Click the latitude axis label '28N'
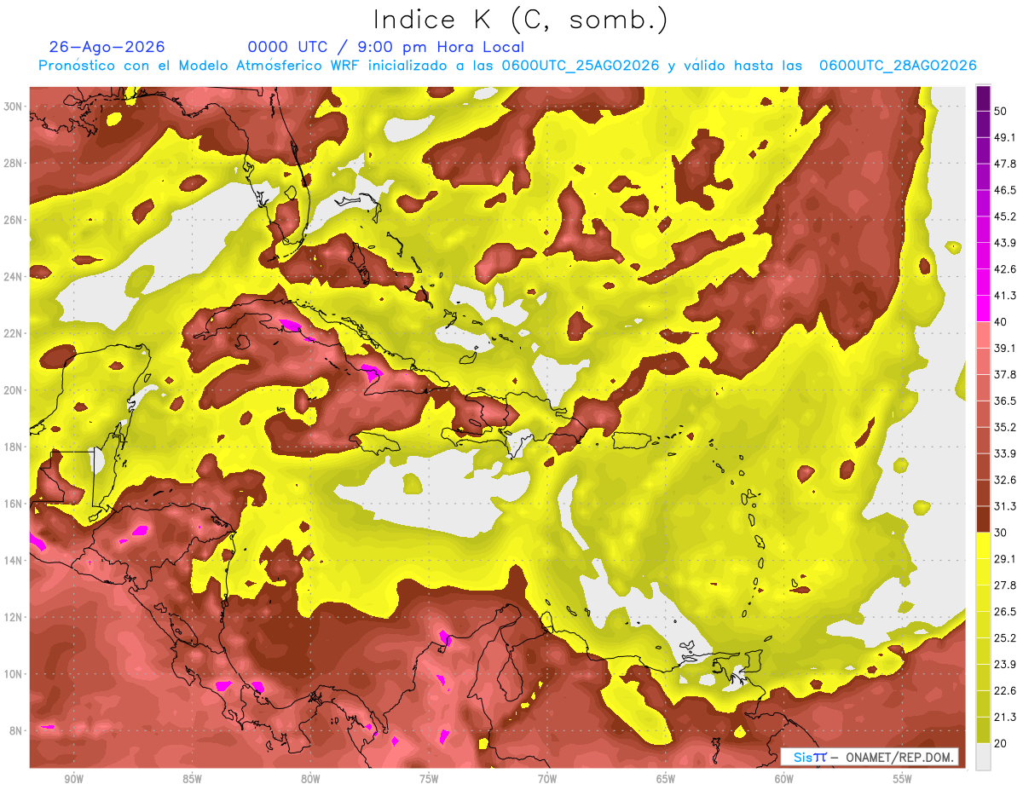This screenshot has height=790, width=1023. [x=14, y=163]
